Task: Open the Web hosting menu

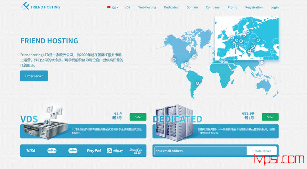Action: (x=147, y=7)
